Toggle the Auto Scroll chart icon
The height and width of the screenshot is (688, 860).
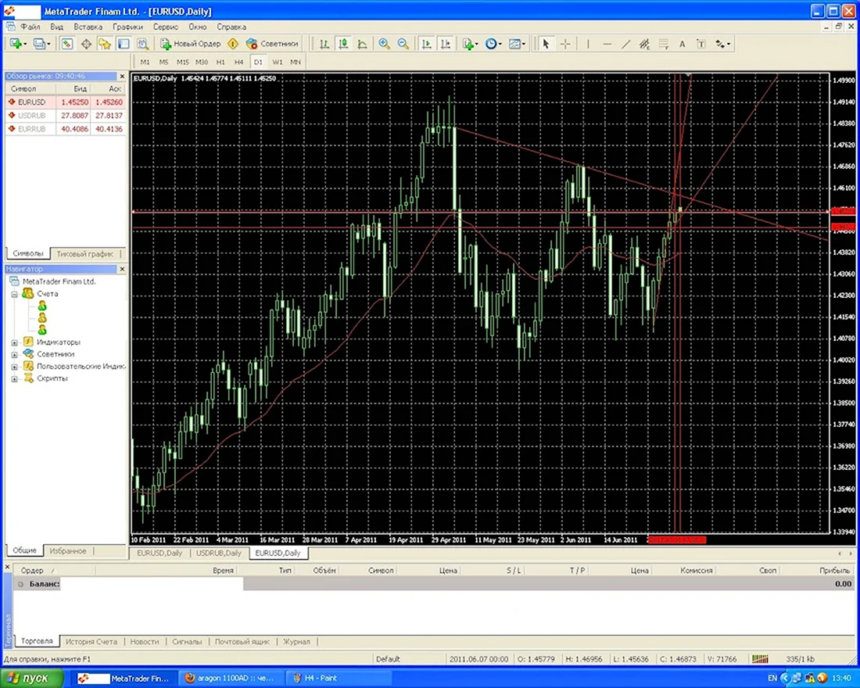pyautogui.click(x=426, y=44)
